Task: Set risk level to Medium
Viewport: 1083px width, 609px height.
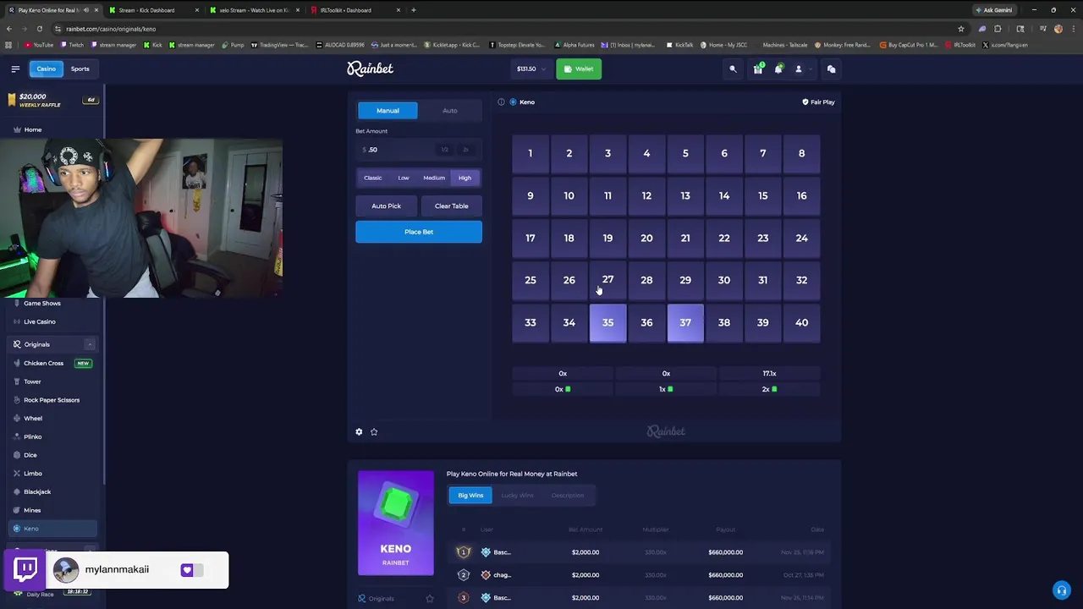Action: coord(434,178)
